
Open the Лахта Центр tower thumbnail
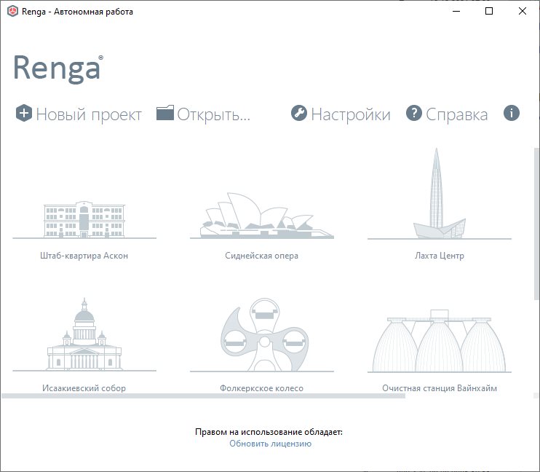point(440,194)
